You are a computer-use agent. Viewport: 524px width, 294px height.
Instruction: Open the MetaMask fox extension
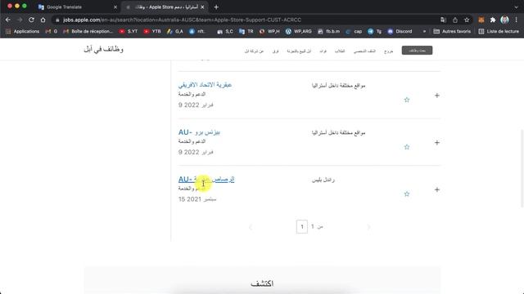pyautogui.click(x=481, y=20)
